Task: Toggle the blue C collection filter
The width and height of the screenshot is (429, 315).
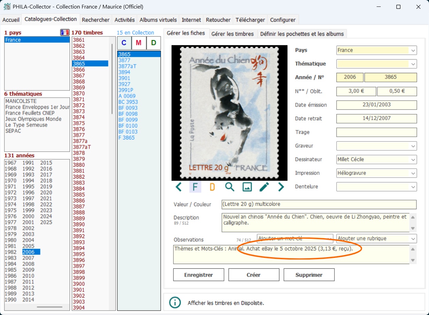Action: click(x=124, y=43)
